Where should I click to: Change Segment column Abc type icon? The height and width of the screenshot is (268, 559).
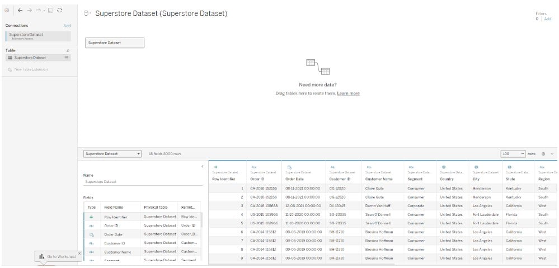pos(411,167)
